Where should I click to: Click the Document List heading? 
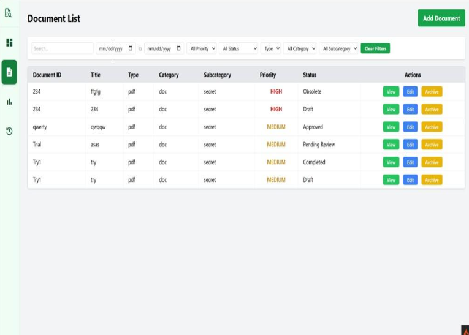pos(54,18)
